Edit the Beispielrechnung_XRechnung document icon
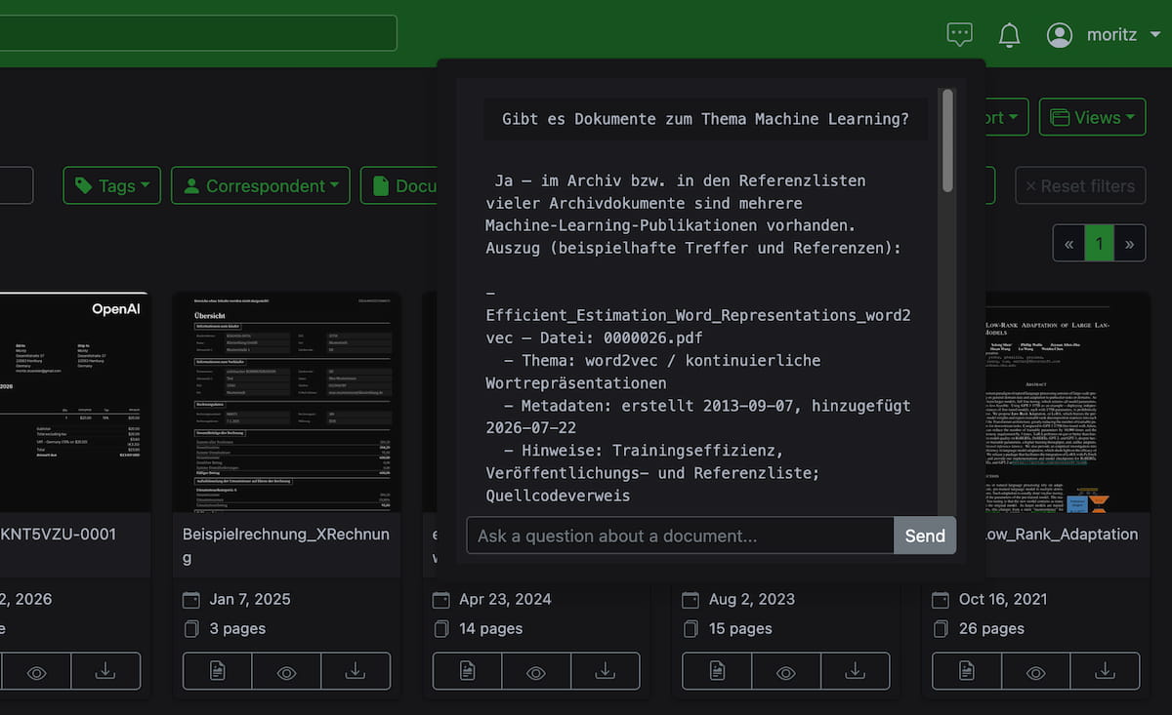 217,671
